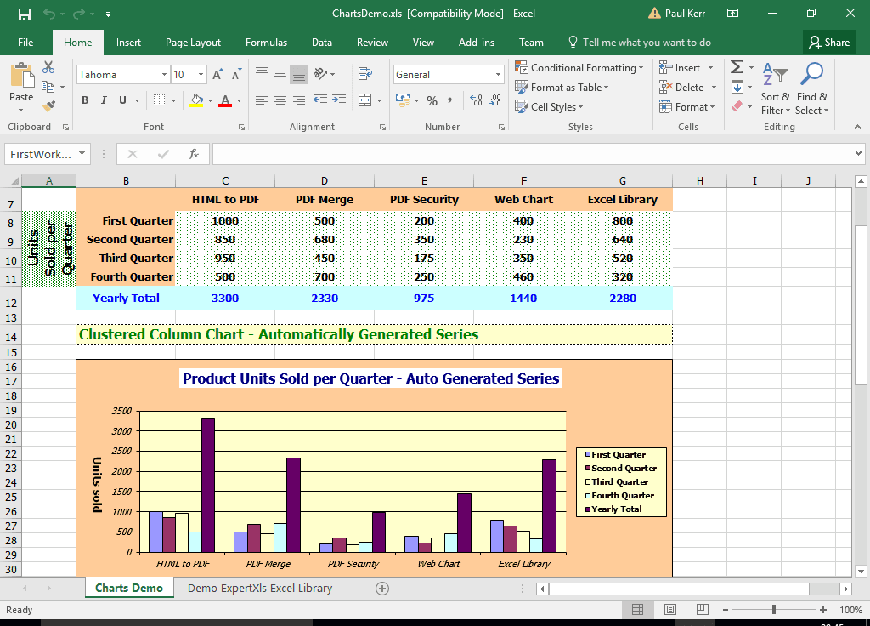Expand Format as Table gallery
Viewport: 870px width, 626px height.
pyautogui.click(x=562, y=88)
